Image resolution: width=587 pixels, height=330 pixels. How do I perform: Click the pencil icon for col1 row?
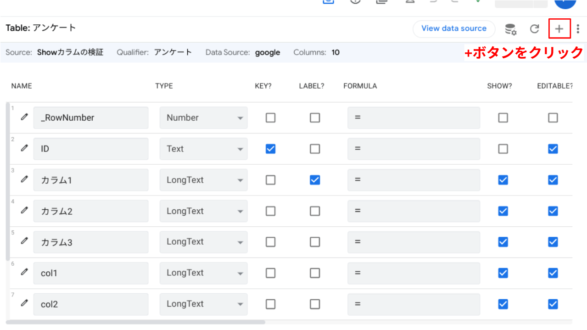tap(24, 272)
